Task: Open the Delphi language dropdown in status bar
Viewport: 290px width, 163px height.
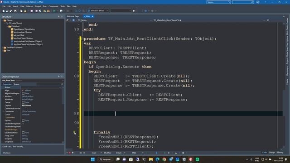Action: click(125, 153)
